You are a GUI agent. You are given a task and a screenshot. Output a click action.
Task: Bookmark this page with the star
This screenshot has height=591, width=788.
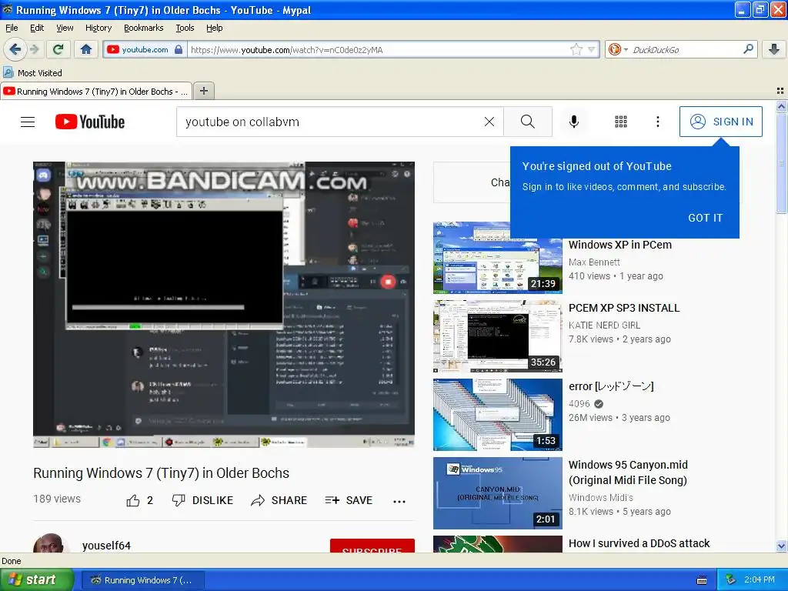(576, 49)
